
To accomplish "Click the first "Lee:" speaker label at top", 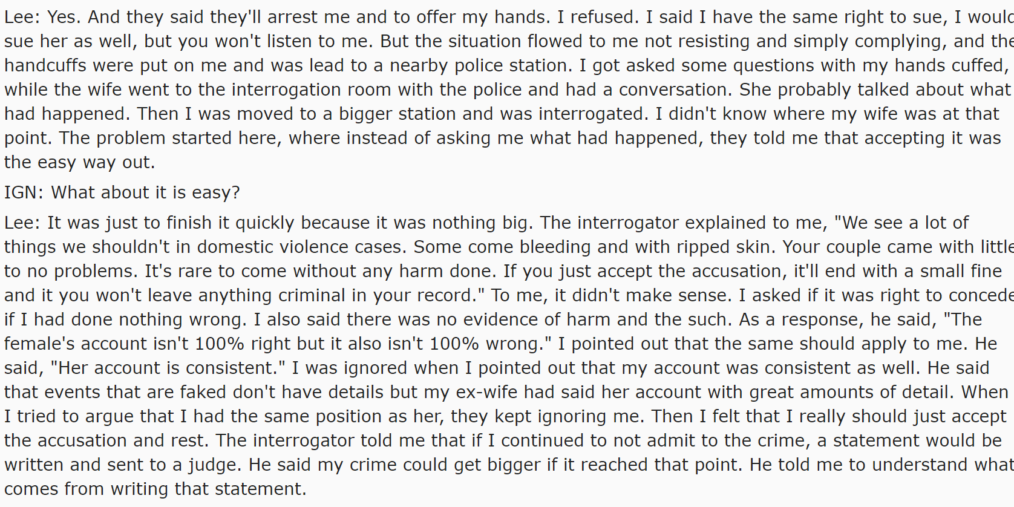I will coord(22,17).
